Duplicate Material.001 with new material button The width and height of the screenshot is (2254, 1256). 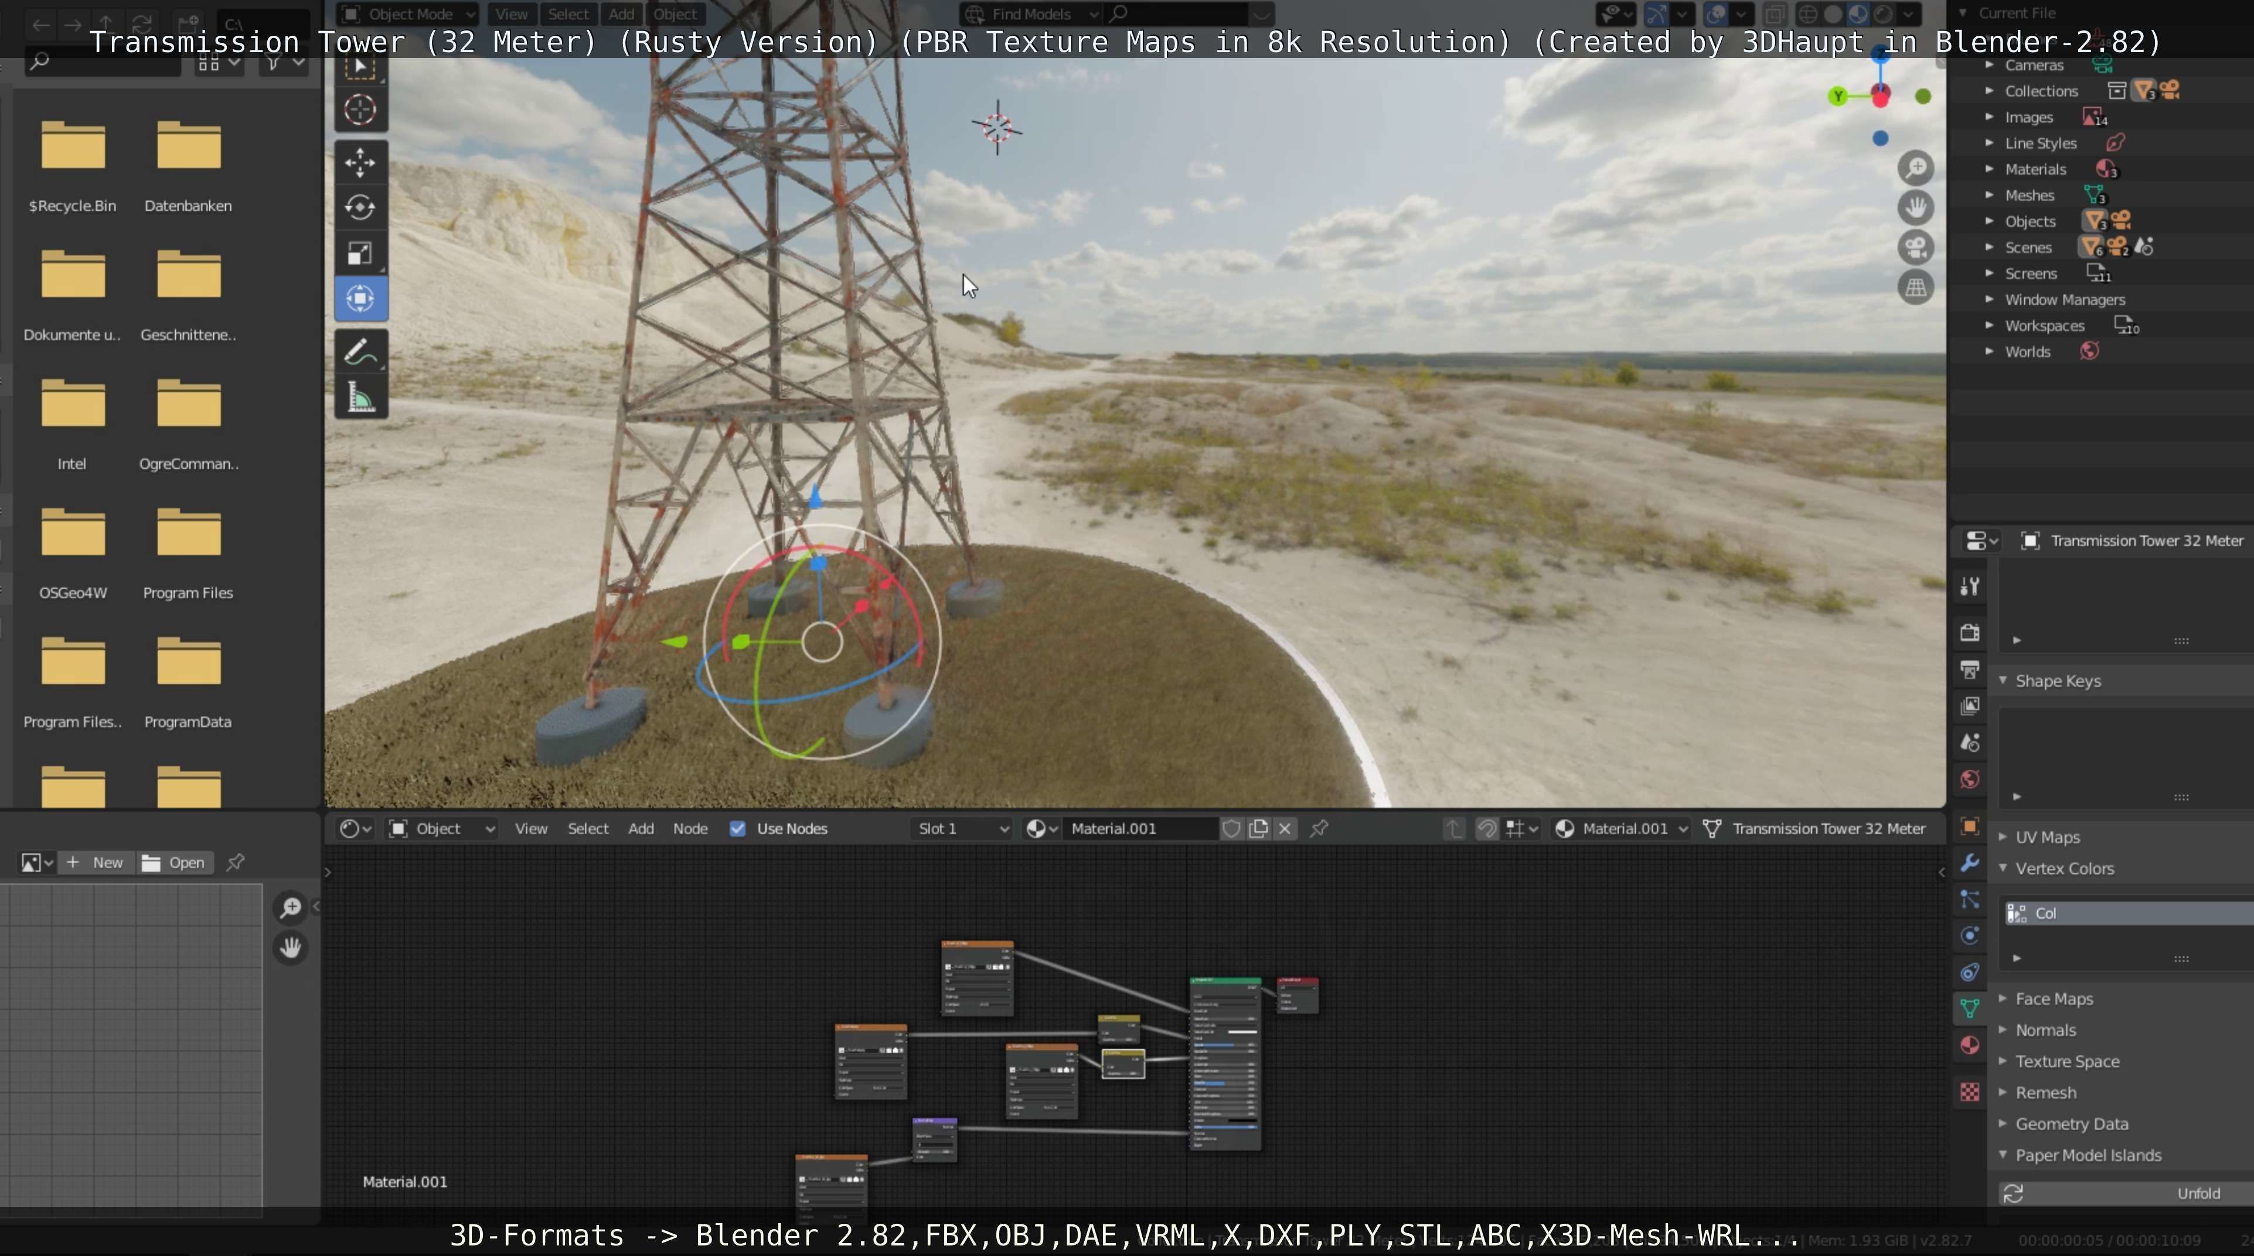coord(1258,828)
